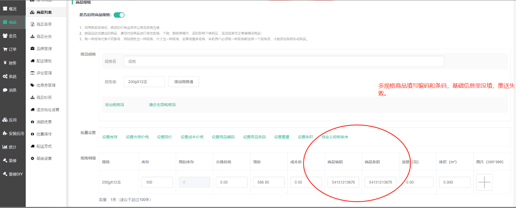Select 优惠券管理 menu item
The width and height of the screenshot is (516, 208).
pos(46,85)
